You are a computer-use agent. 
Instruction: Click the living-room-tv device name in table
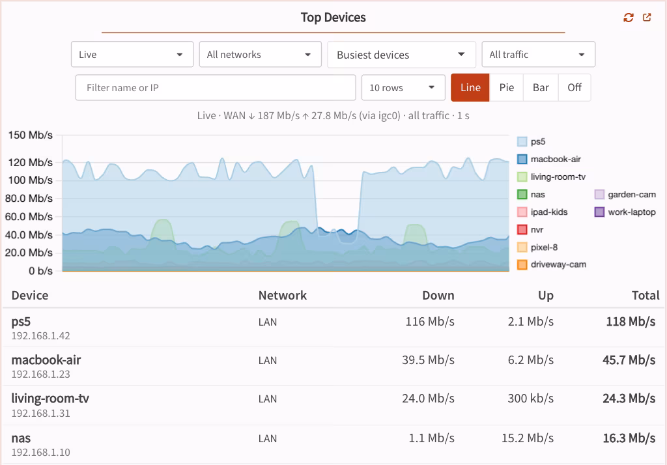50,398
